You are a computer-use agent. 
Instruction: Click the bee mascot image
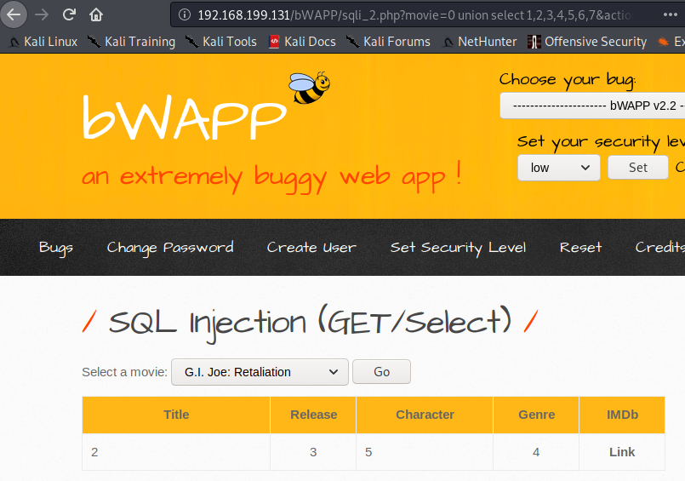tap(309, 88)
